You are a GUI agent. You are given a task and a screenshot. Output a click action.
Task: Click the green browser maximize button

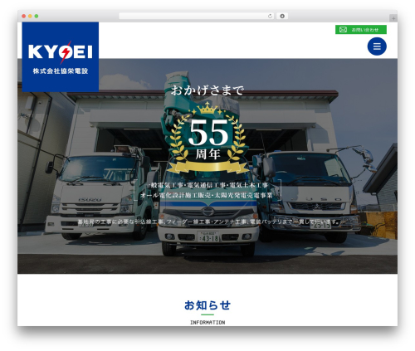pyautogui.click(x=37, y=17)
